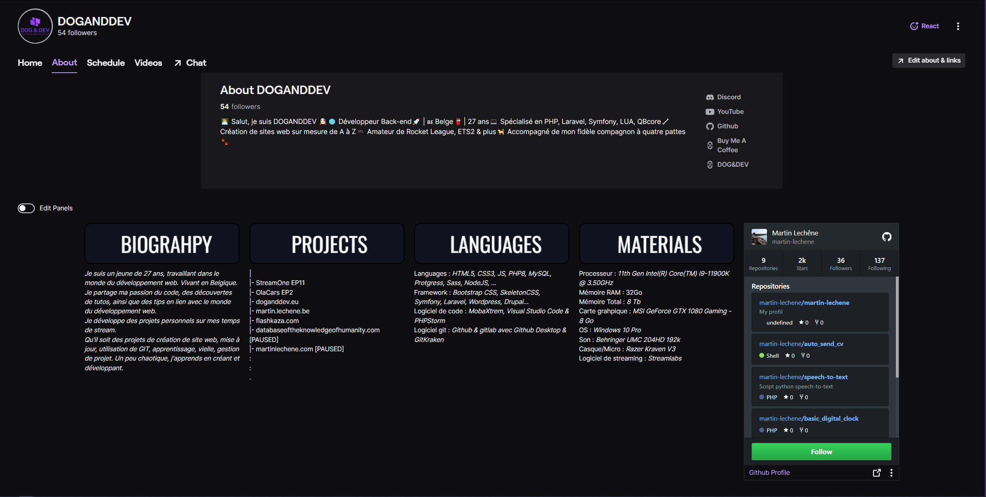The image size is (986, 497).
Task: Toggle the Edit Panels switch
Action: click(x=26, y=208)
